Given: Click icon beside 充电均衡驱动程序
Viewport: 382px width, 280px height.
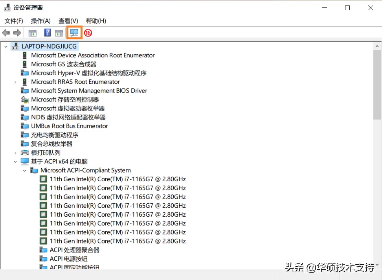Looking at the screenshot, I should [x=25, y=135].
